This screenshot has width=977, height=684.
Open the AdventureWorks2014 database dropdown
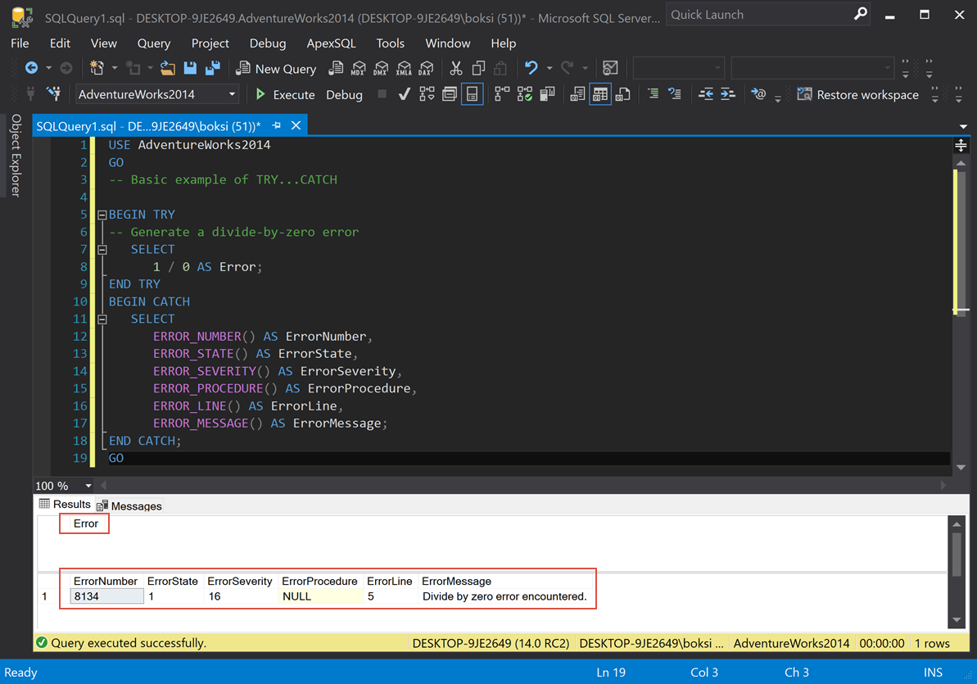click(x=232, y=94)
